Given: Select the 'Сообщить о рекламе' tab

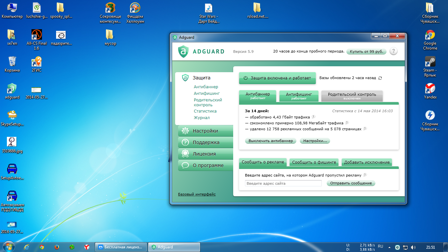Looking at the screenshot, I should 263,162.
